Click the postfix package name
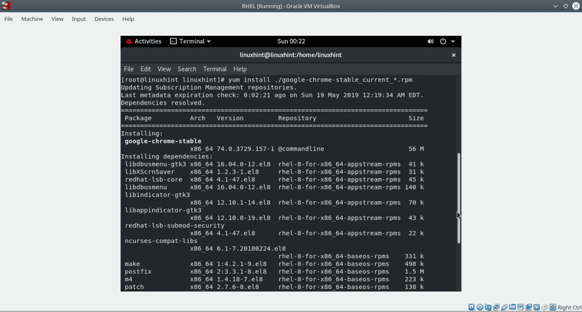The height and width of the screenshot is (312, 582). coord(138,272)
